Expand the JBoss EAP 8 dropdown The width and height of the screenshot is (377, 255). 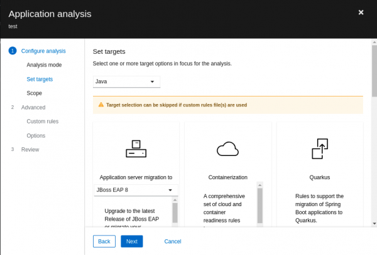pyautogui.click(x=136, y=190)
